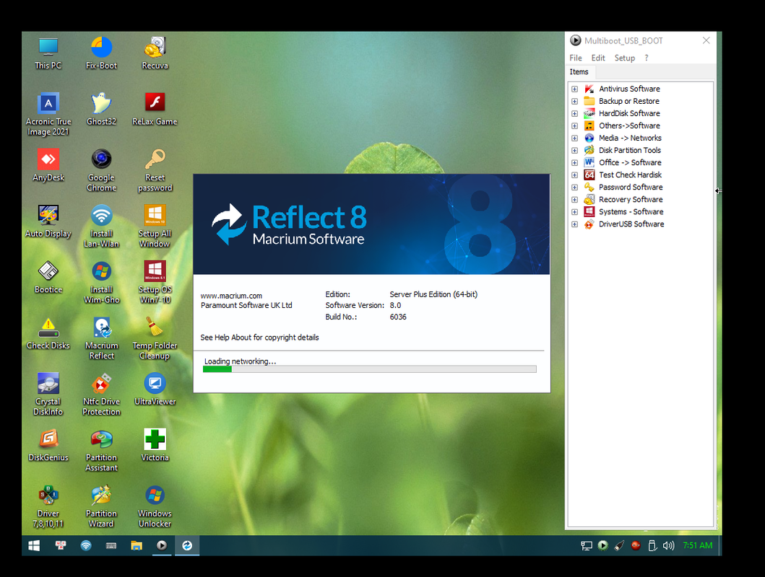
Task: Open the Windows Start button
Action: click(x=34, y=546)
